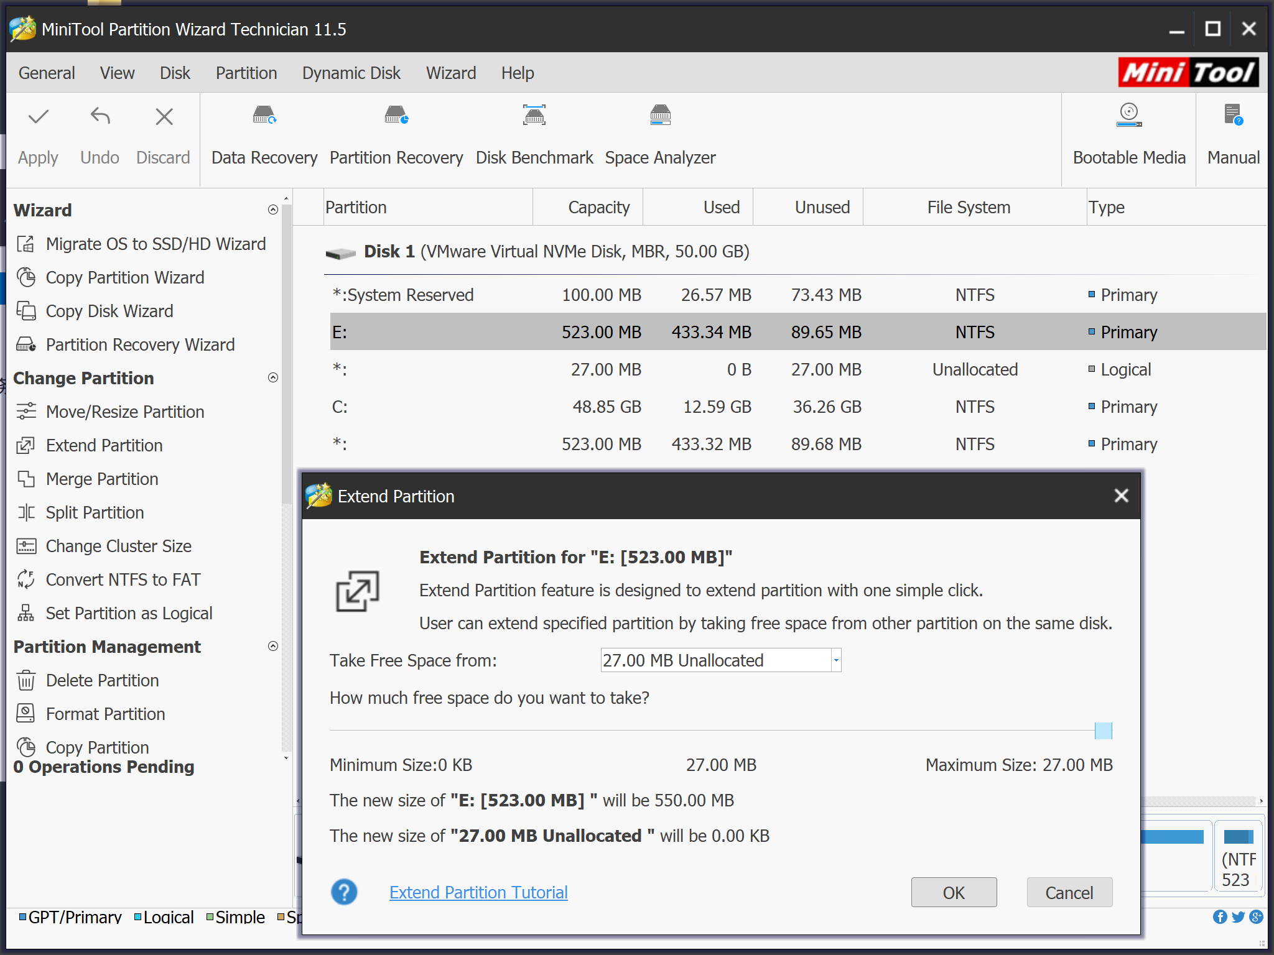Collapse the Wizard section

[x=272, y=210]
